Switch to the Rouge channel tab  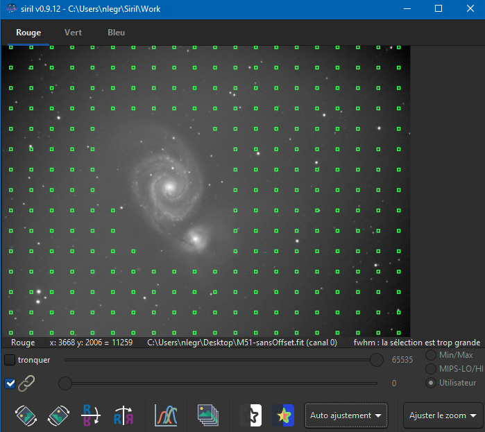[x=28, y=33]
